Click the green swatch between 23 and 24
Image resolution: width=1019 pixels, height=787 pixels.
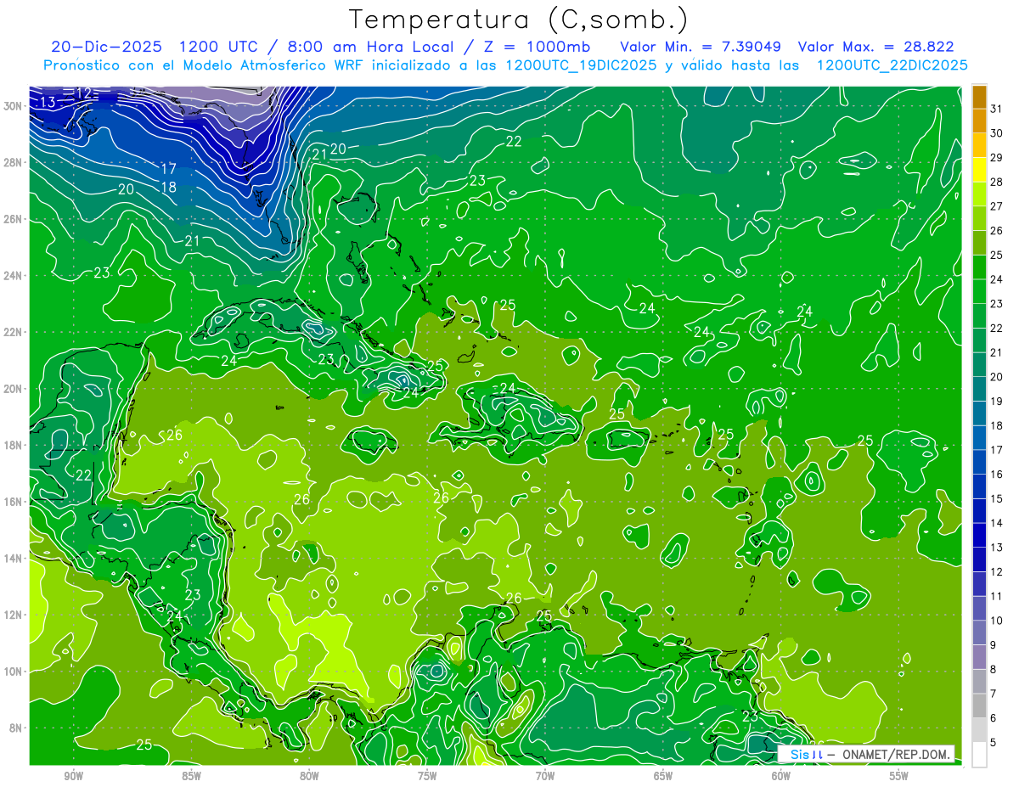click(979, 291)
